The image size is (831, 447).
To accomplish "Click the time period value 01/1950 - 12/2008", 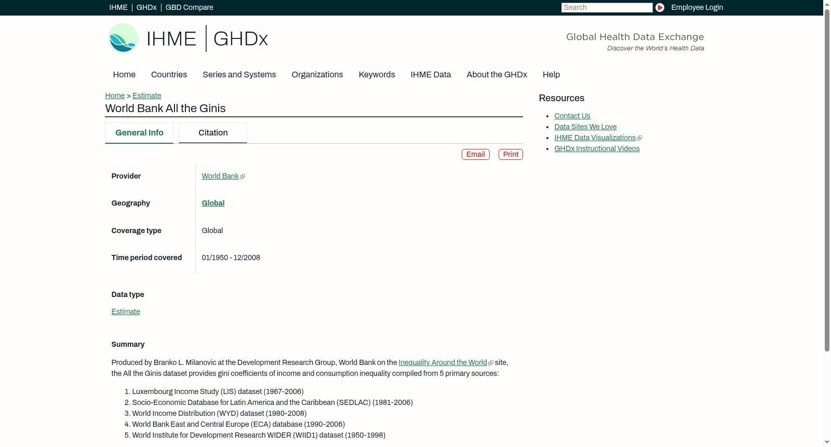I will (231, 258).
